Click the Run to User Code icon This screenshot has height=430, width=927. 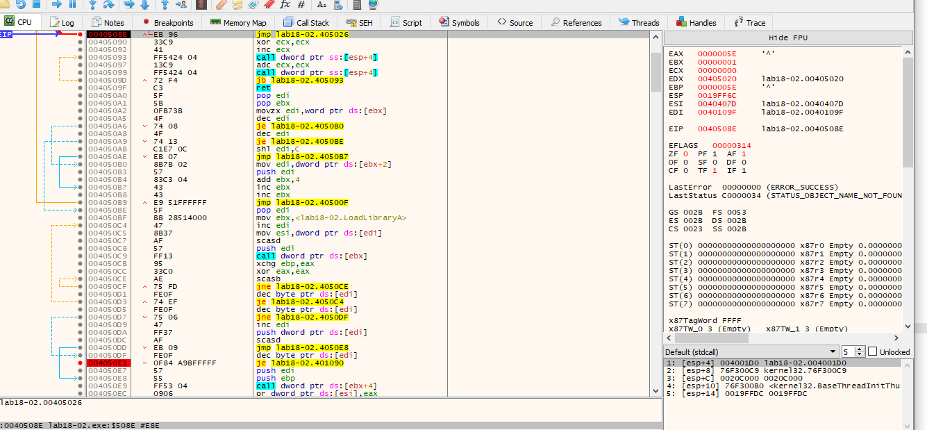click(181, 4)
